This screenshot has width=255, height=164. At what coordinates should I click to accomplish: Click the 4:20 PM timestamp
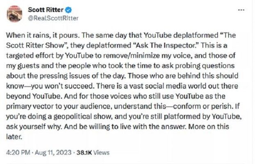[18, 153]
